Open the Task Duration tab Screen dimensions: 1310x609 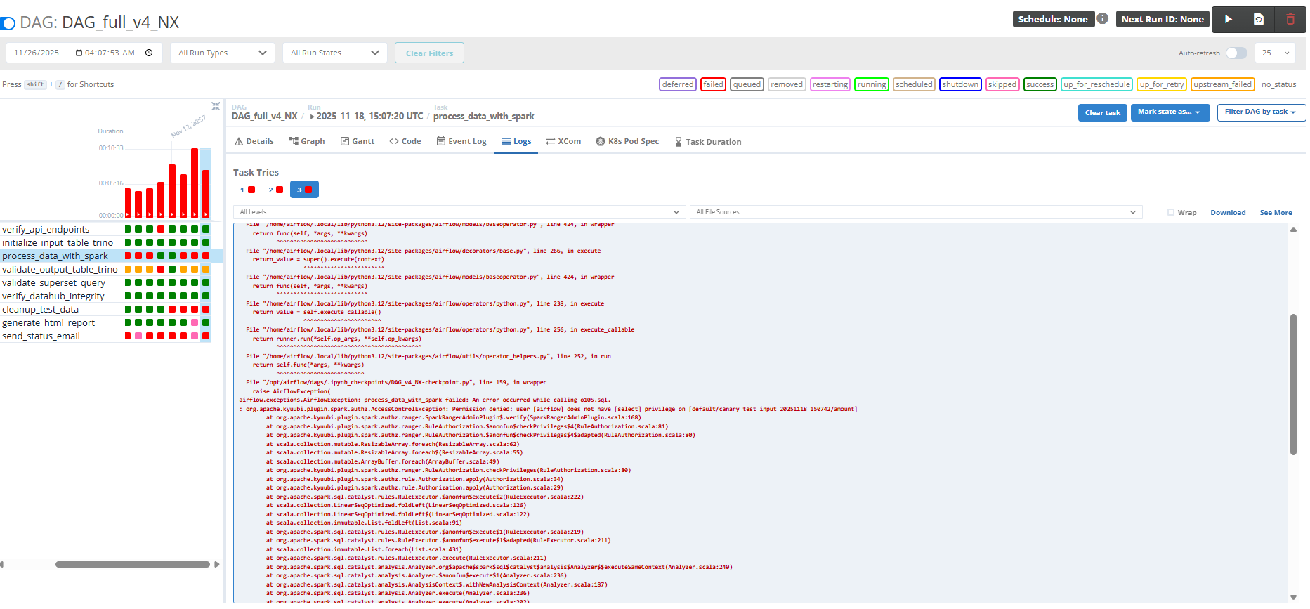tap(708, 142)
